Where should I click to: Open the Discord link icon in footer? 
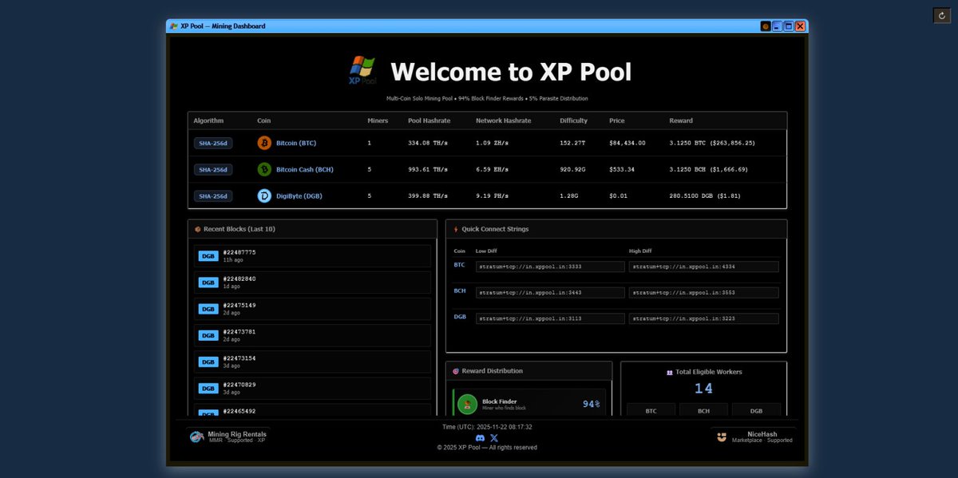tap(480, 438)
